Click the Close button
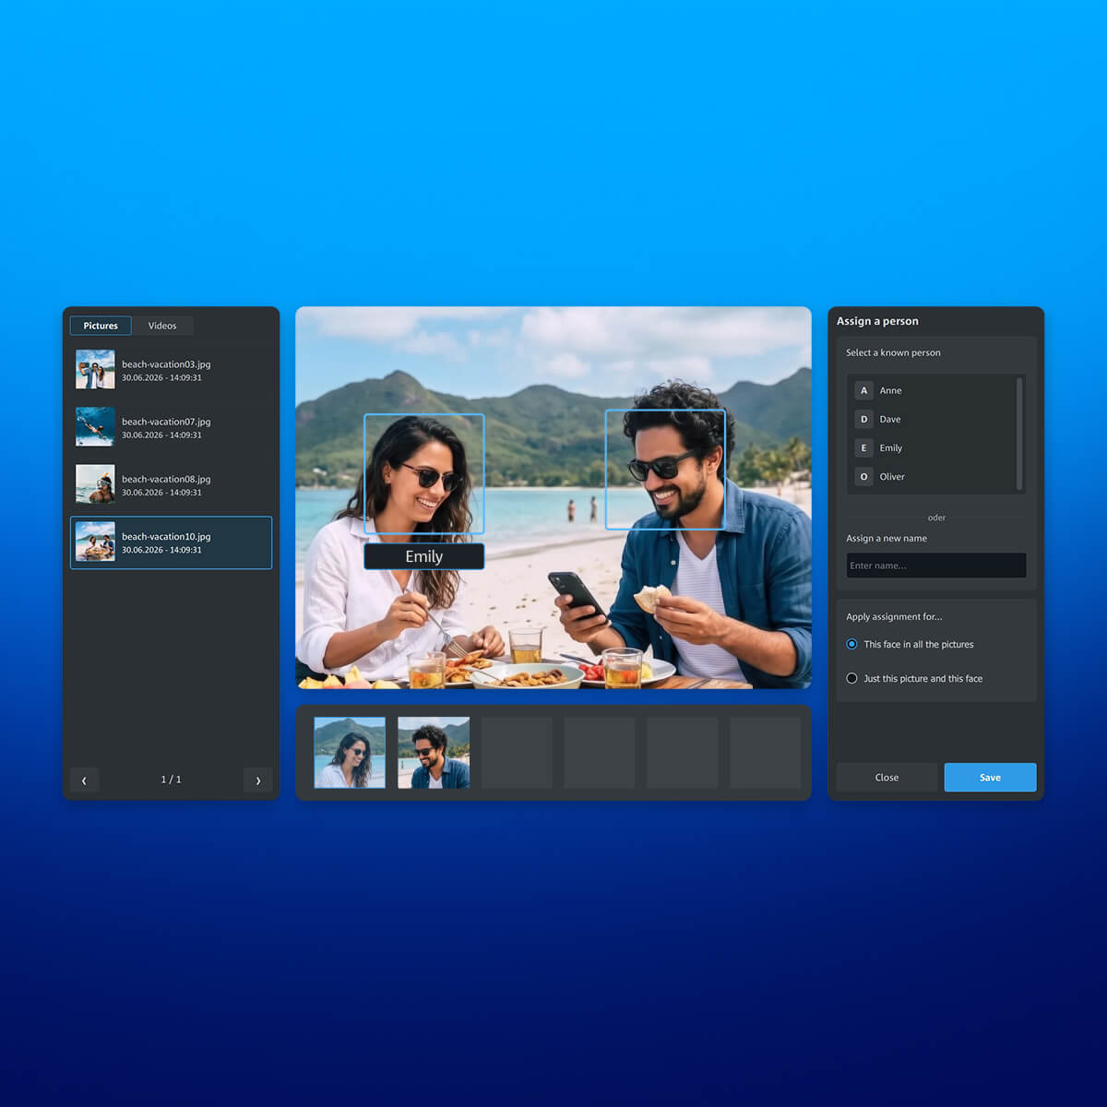The height and width of the screenshot is (1107, 1107). pos(887,778)
